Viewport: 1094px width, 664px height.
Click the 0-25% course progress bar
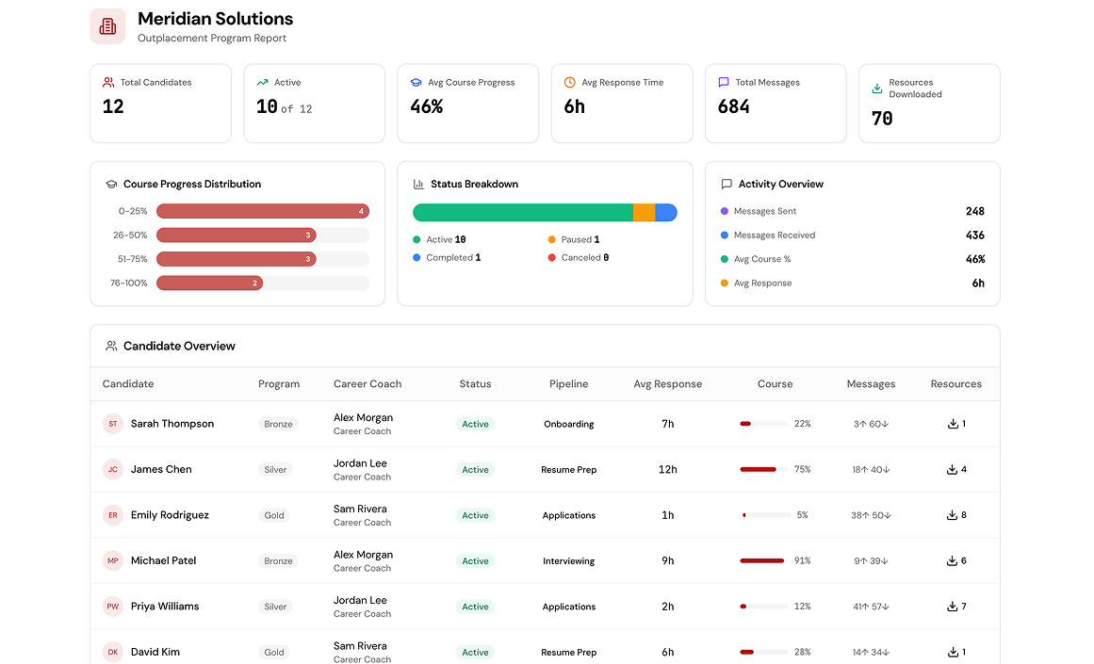click(x=263, y=211)
